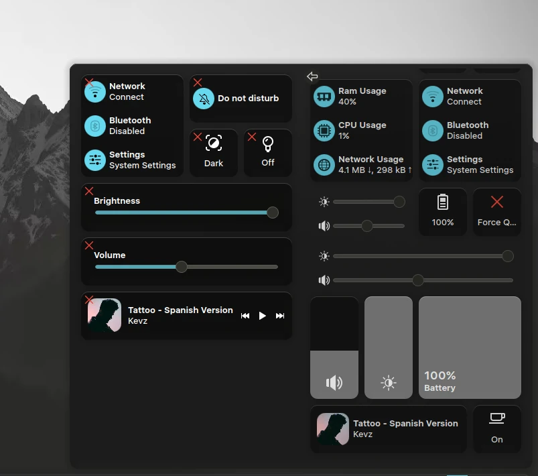Click the speaker icon on the vertical volume tile

pyautogui.click(x=334, y=383)
